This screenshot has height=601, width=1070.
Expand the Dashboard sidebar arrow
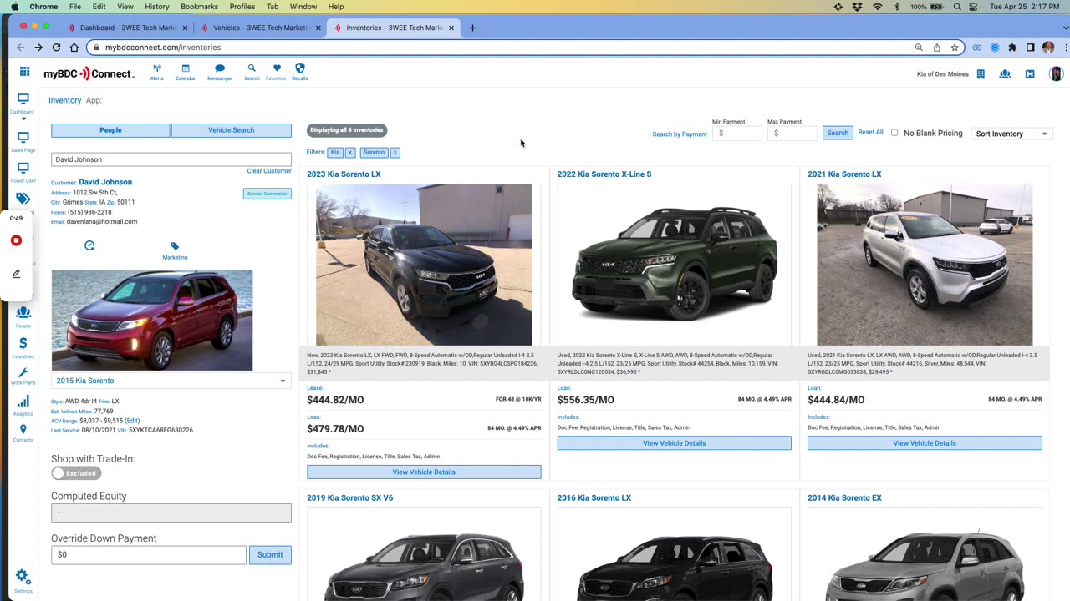pos(23,119)
